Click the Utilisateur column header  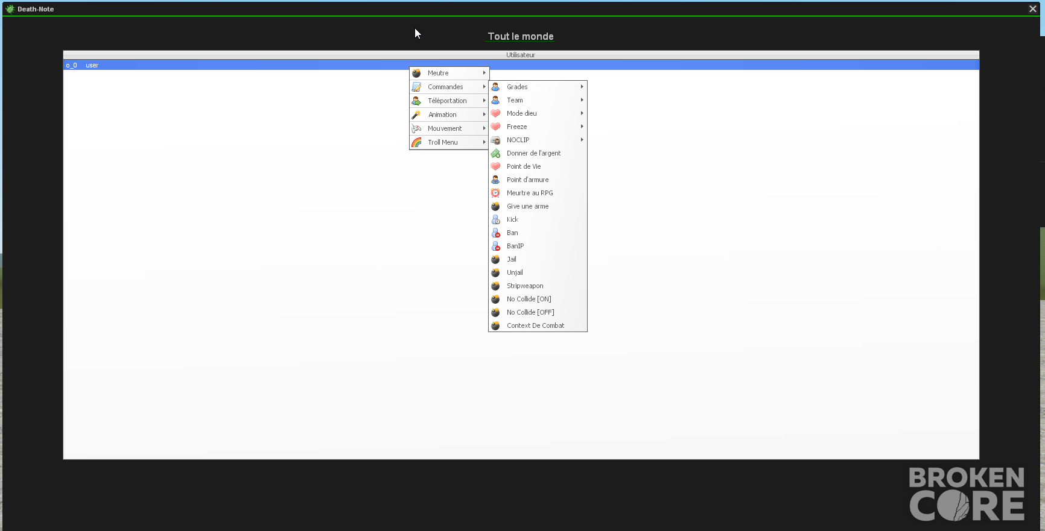click(x=521, y=55)
